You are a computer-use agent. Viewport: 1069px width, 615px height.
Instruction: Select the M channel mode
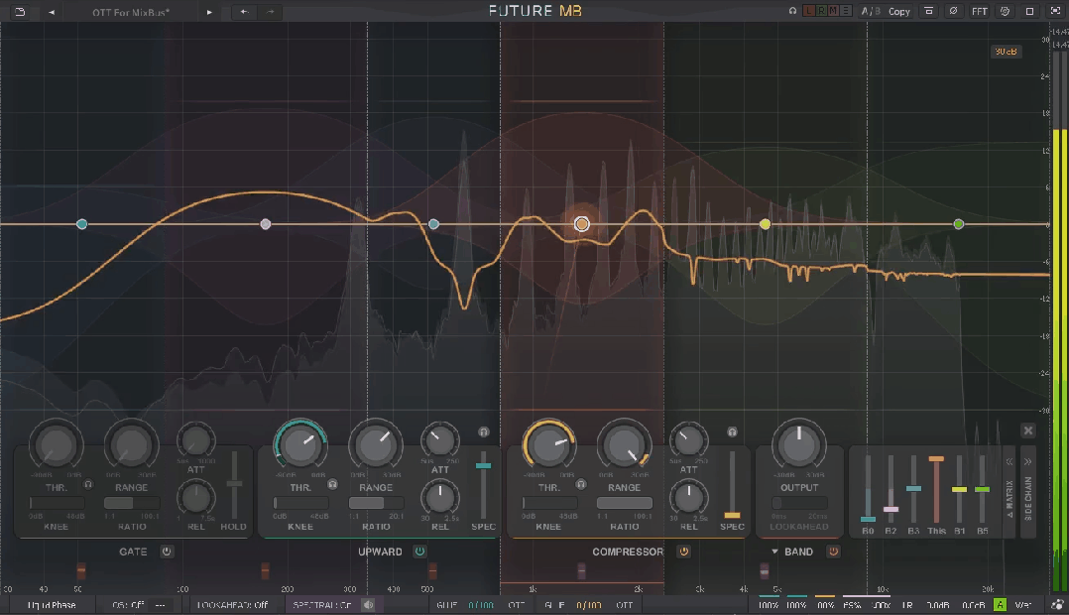point(833,11)
